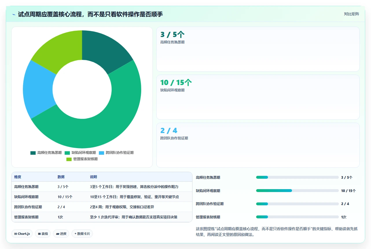This screenshot has width=371, height=249.
Task: Click the description starting 至少 1 次迭代评审
Action: [133, 217]
